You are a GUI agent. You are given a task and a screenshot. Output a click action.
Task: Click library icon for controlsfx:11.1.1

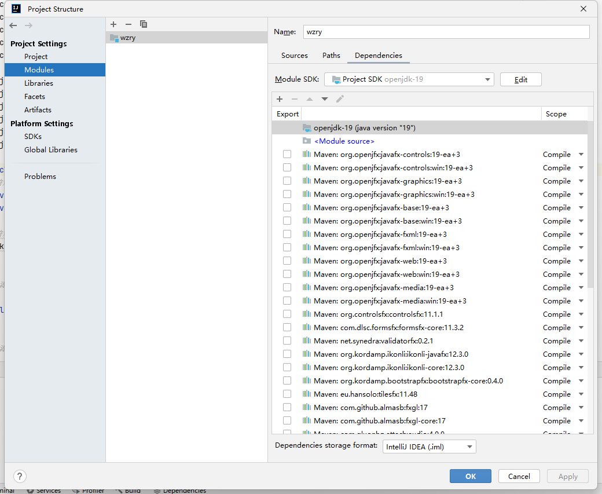tap(306, 314)
